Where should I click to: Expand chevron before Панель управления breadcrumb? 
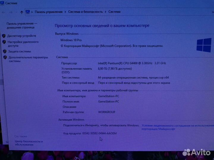click(x=32, y=12)
